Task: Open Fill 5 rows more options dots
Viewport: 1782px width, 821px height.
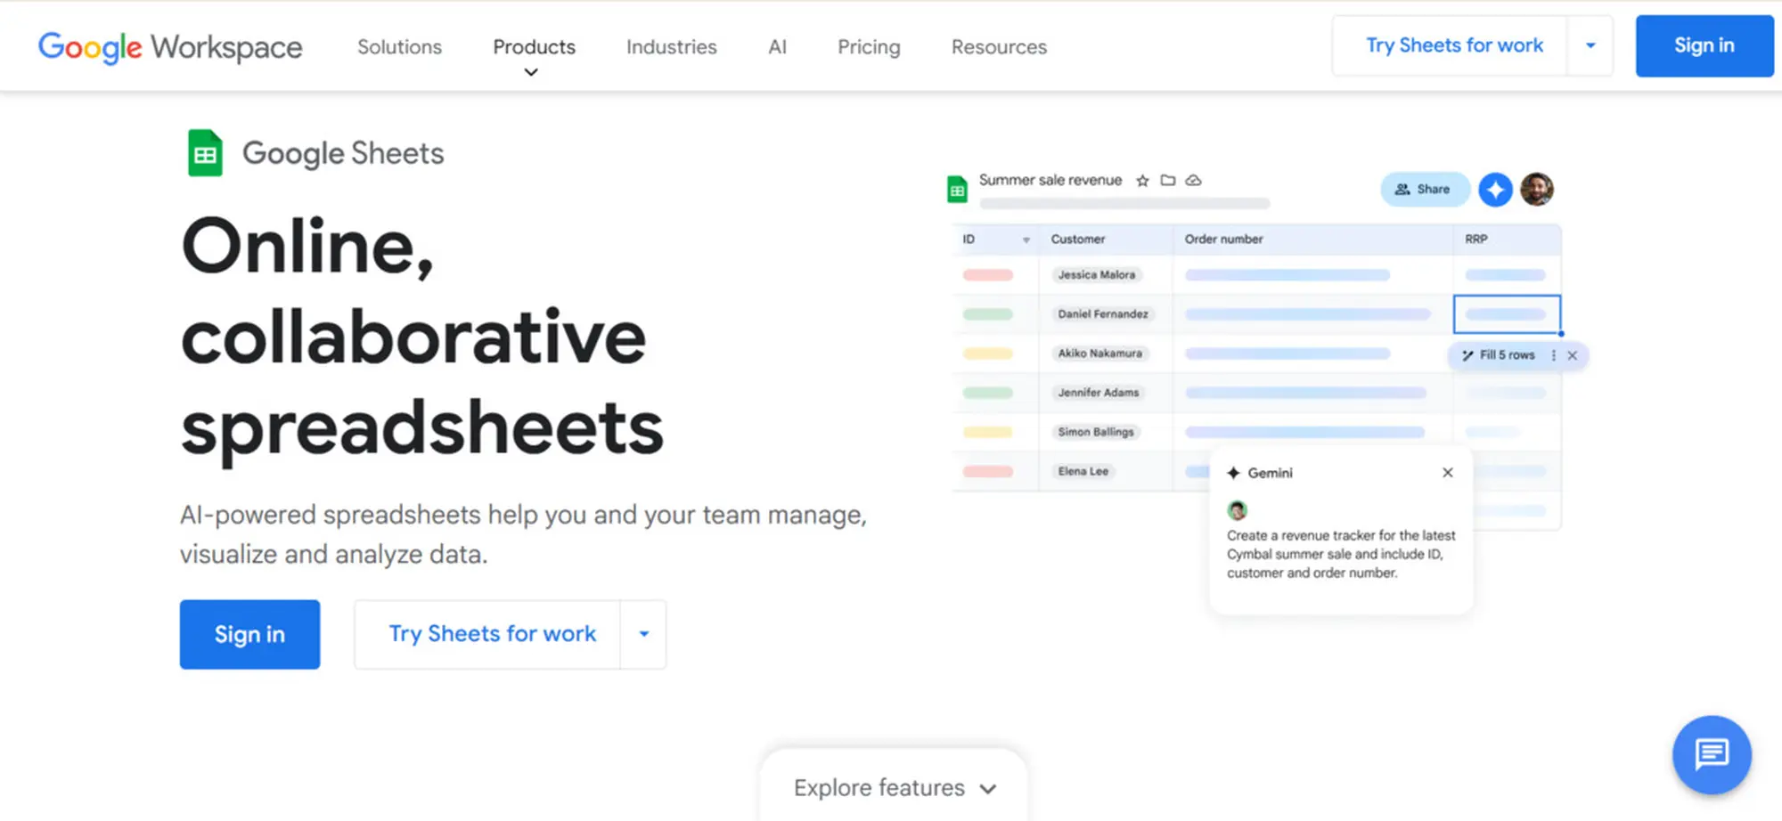Action: [1554, 355]
